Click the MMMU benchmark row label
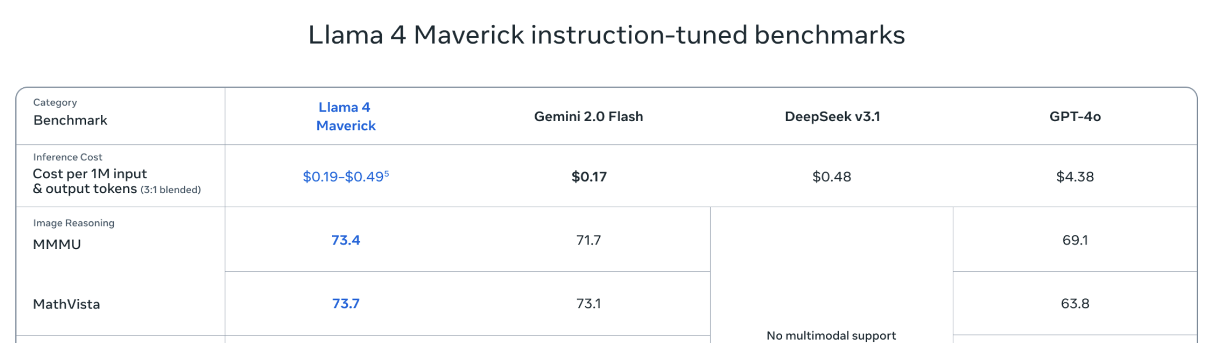The image size is (1224, 343). tap(57, 245)
